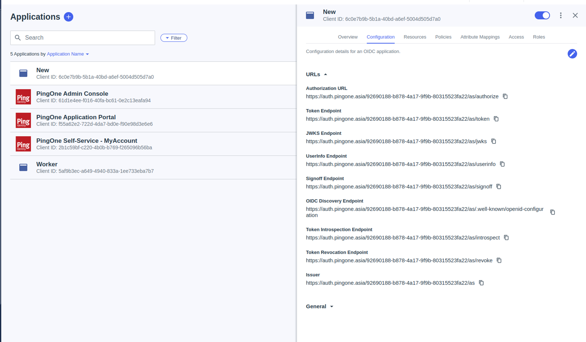Image resolution: width=586 pixels, height=342 pixels.
Task: Copy the Token Endpoint URL
Action: click(496, 119)
